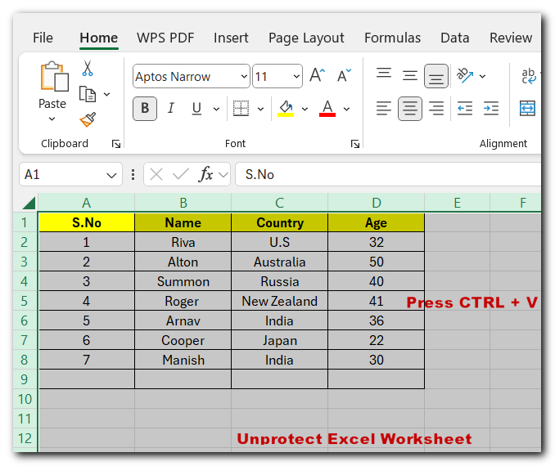The width and height of the screenshot is (555, 466).
Task: Open the Insert ribbon tab
Action: [x=231, y=38]
